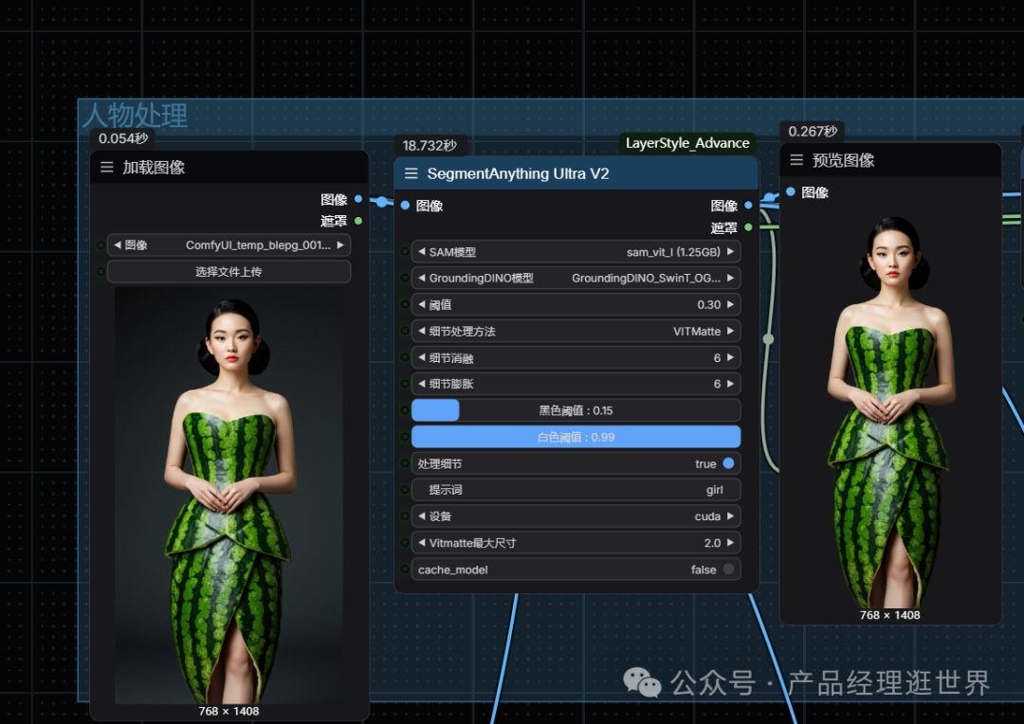Click 图像 widget input socket in 加载图像

[x=101, y=244]
